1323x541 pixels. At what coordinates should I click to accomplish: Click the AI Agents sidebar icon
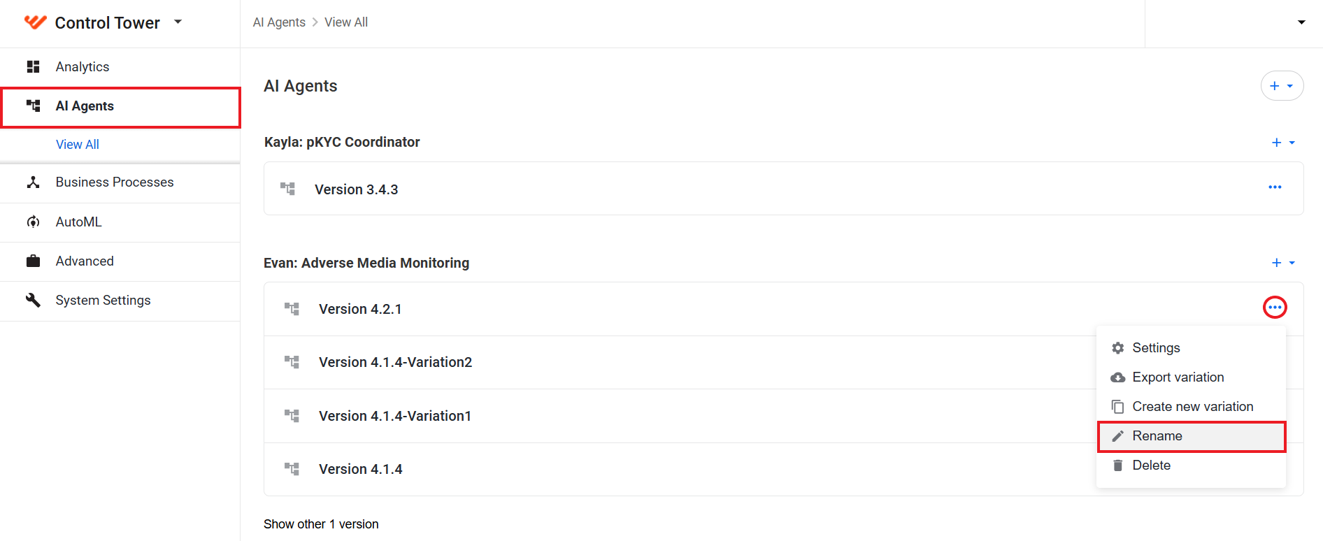[33, 106]
